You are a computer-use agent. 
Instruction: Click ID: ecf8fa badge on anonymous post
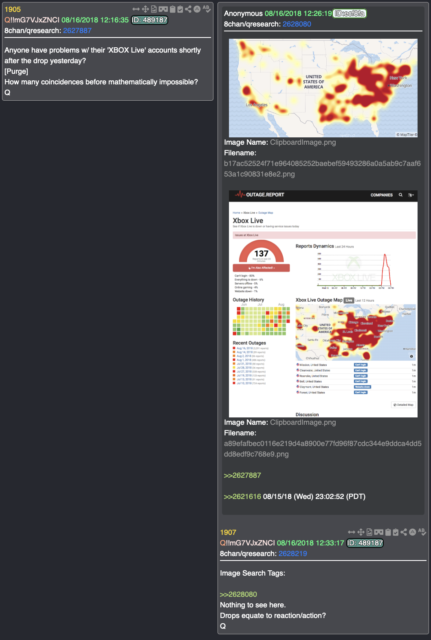point(350,13)
